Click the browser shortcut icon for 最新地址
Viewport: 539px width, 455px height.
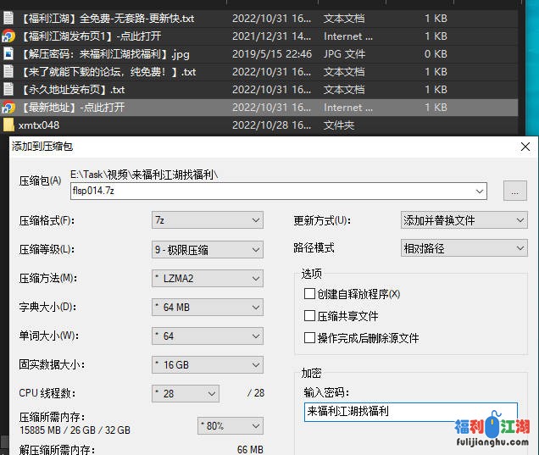[x=8, y=108]
